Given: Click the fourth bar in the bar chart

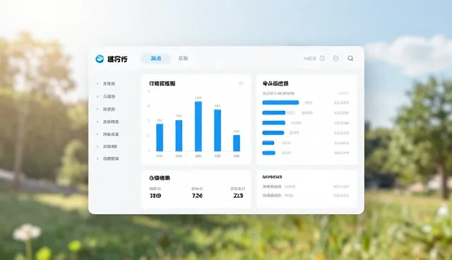Looking at the screenshot, I should (x=218, y=130).
